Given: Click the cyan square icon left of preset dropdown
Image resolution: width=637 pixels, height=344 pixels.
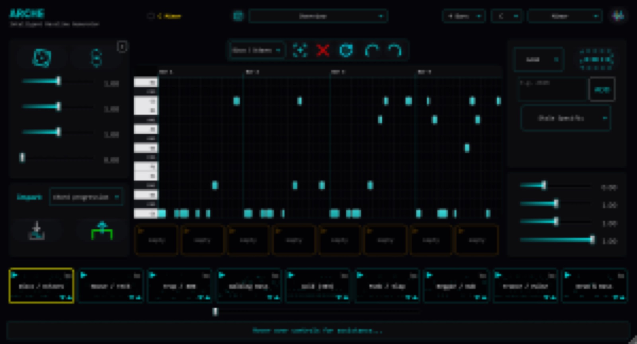Looking at the screenshot, I should [x=238, y=16].
